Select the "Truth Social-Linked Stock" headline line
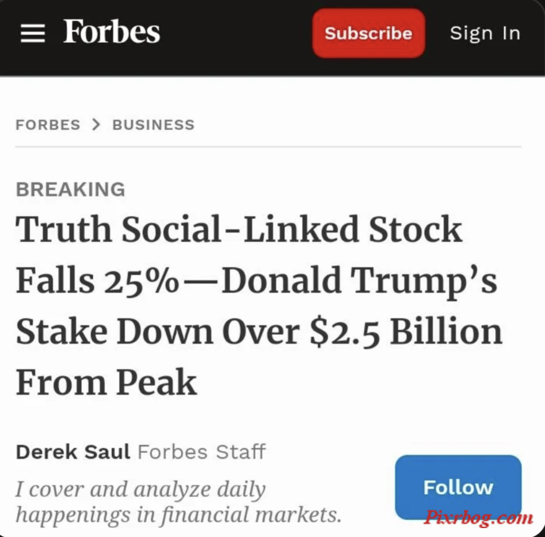The width and height of the screenshot is (545, 537). point(239,229)
